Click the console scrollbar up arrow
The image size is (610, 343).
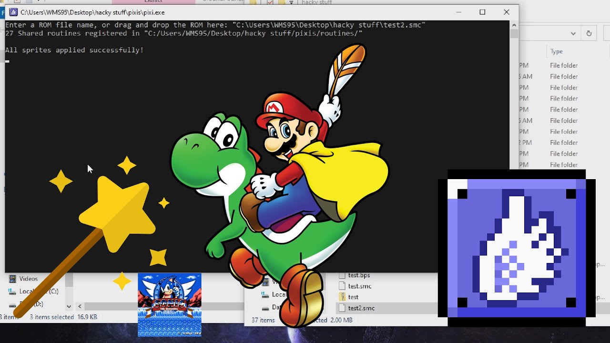coord(514,25)
